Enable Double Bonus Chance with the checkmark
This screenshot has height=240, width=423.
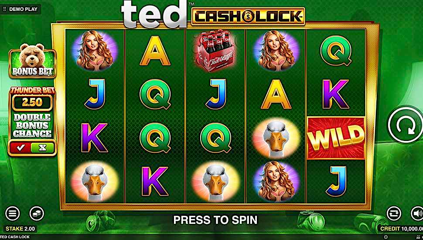(21, 147)
